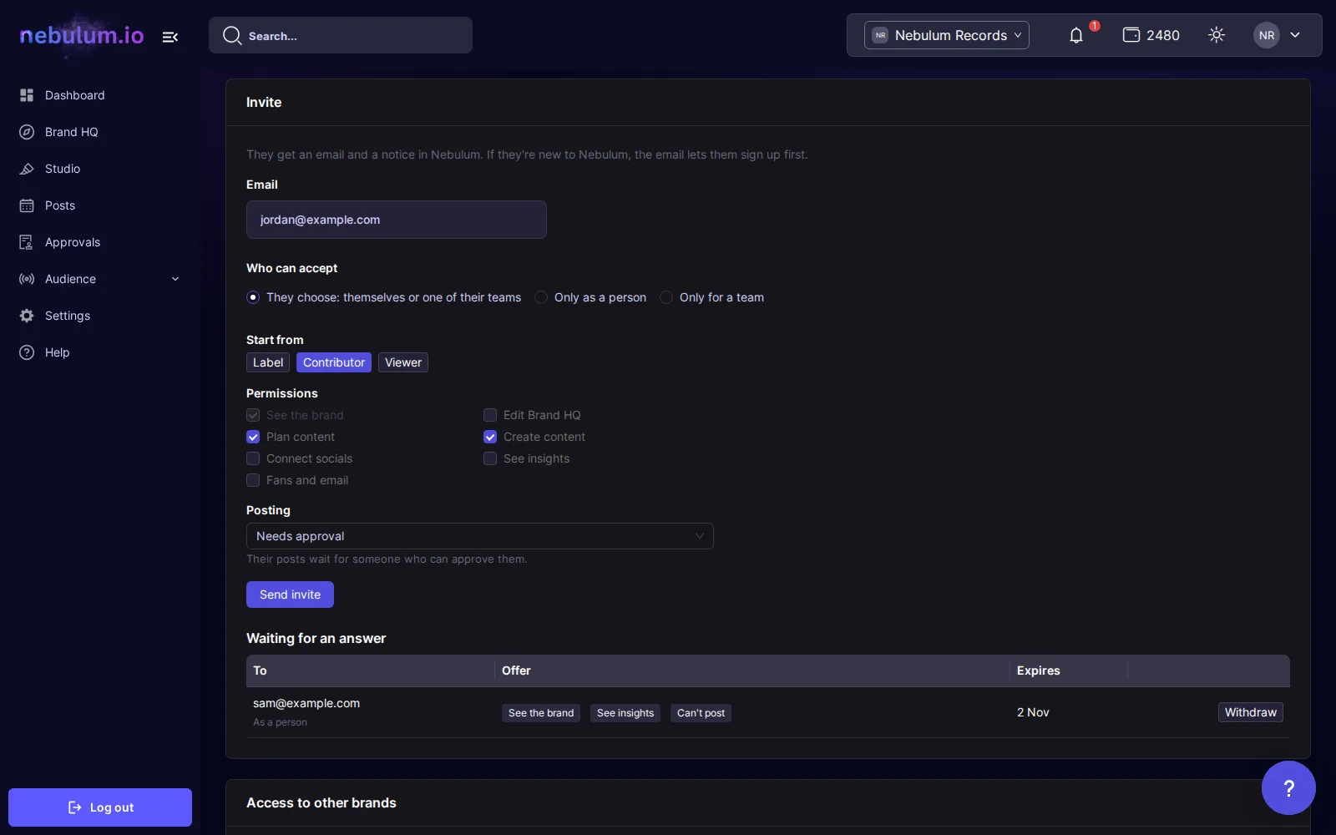Click the Brand HQ compass icon
The width and height of the screenshot is (1336, 835).
(27, 132)
